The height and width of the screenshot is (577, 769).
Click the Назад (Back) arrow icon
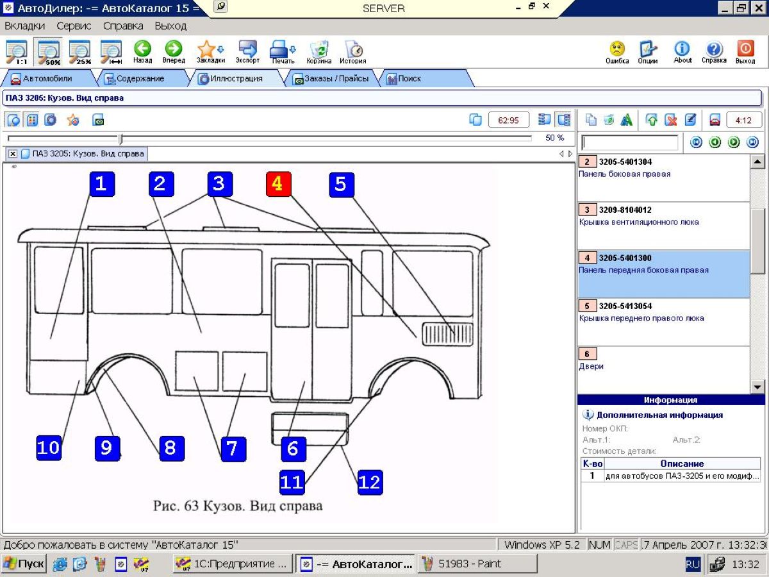[142, 49]
